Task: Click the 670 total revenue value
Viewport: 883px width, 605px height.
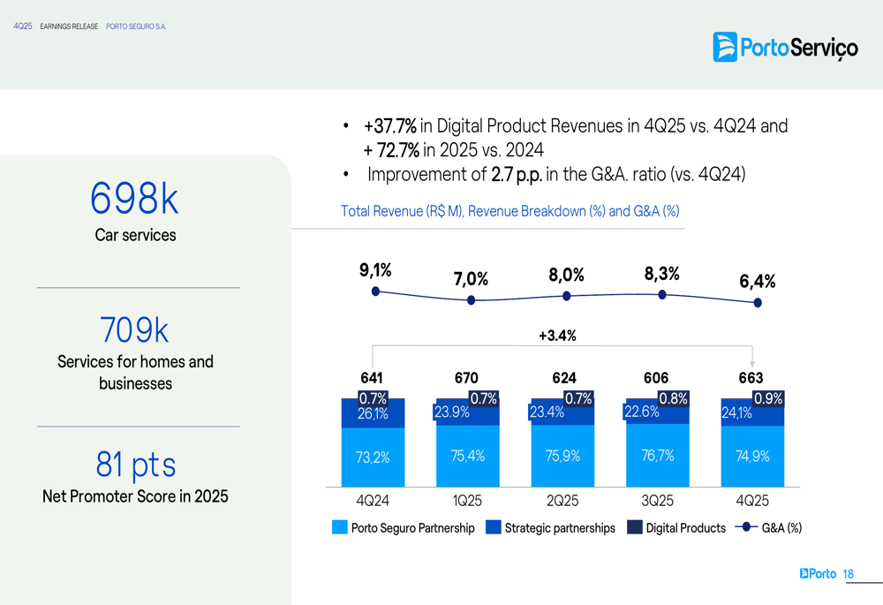Action: (466, 378)
